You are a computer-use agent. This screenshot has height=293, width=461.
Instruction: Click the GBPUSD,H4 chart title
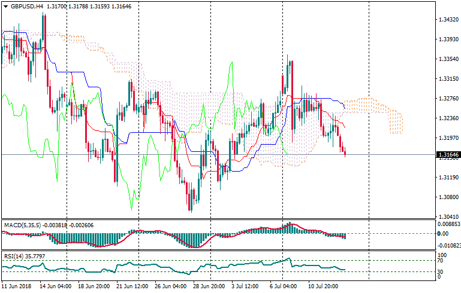[x=26, y=6]
